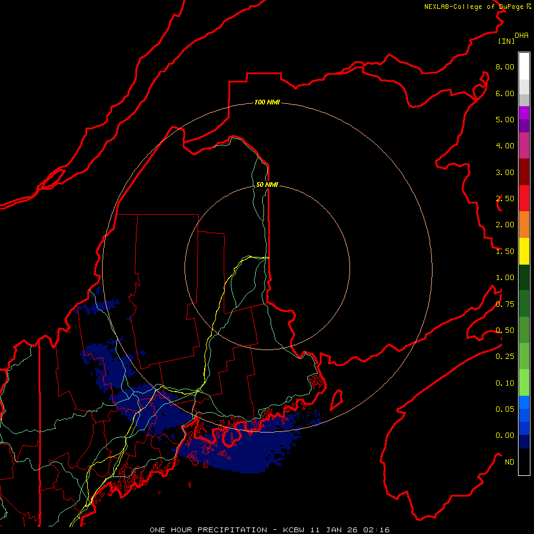Click the bright red 2.50 legend swatch
Image resolution: width=534 pixels, height=534 pixels.
(524, 198)
